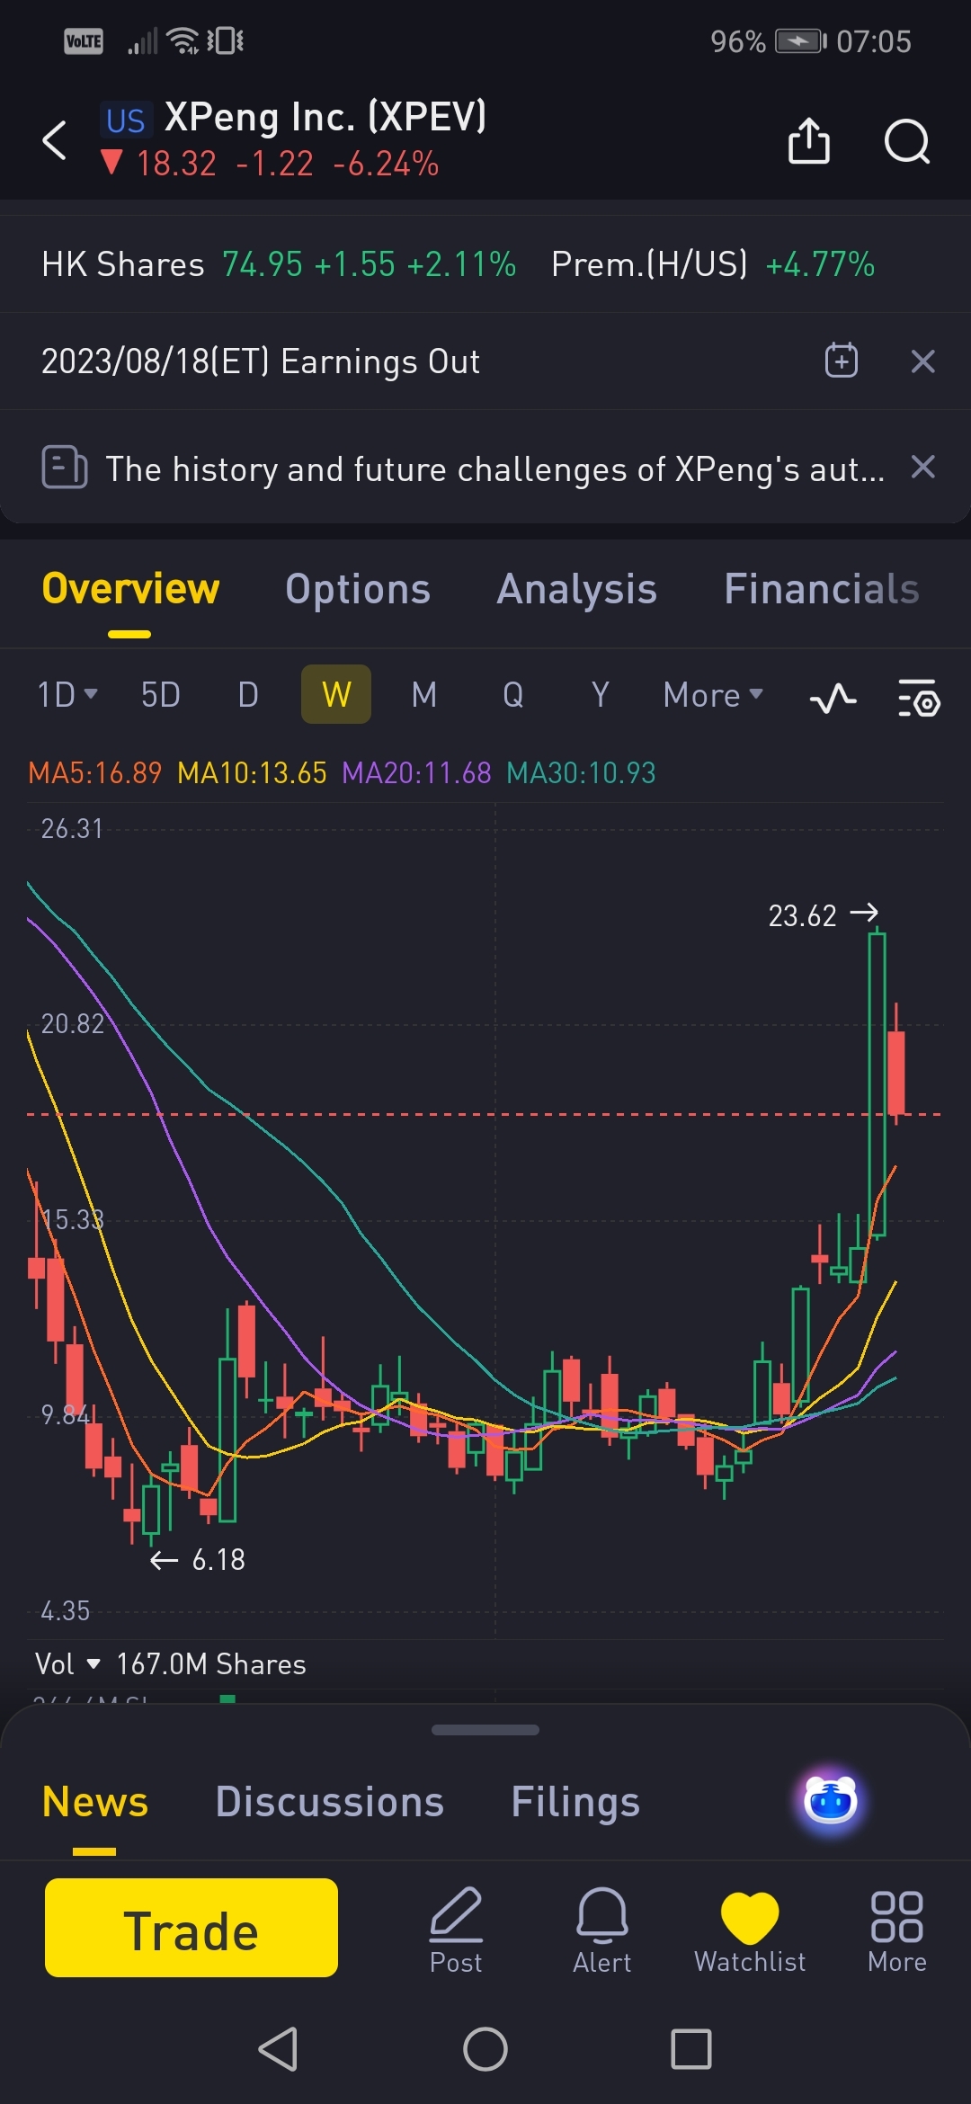Create a Post with pencil icon

pos(456,1930)
